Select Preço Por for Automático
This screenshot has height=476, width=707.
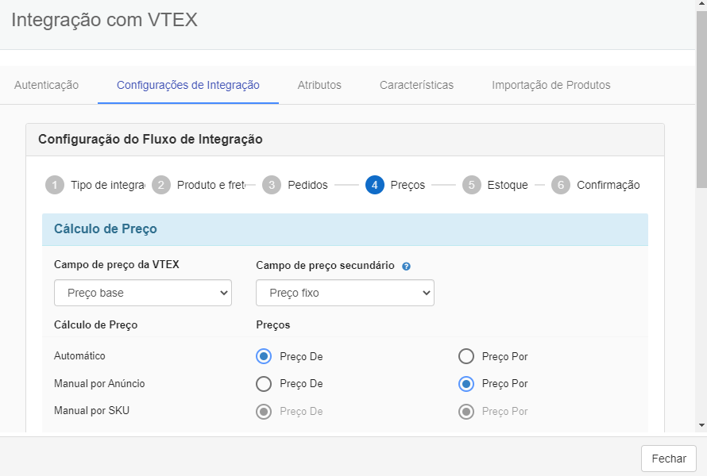click(x=466, y=356)
